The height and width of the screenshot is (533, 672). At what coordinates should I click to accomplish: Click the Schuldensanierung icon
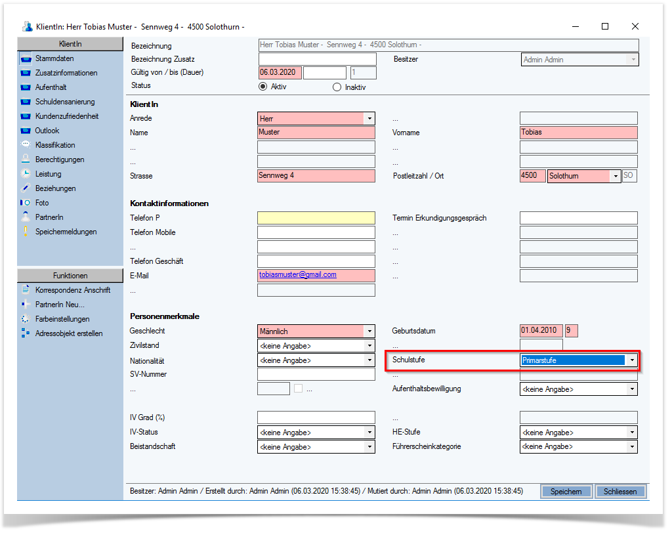tap(26, 102)
